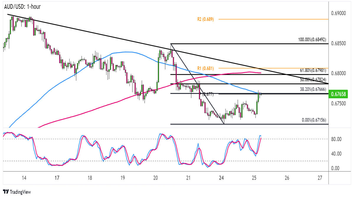Click date 21 on the time axis
This screenshot has width=354, height=199.
pos(189,178)
